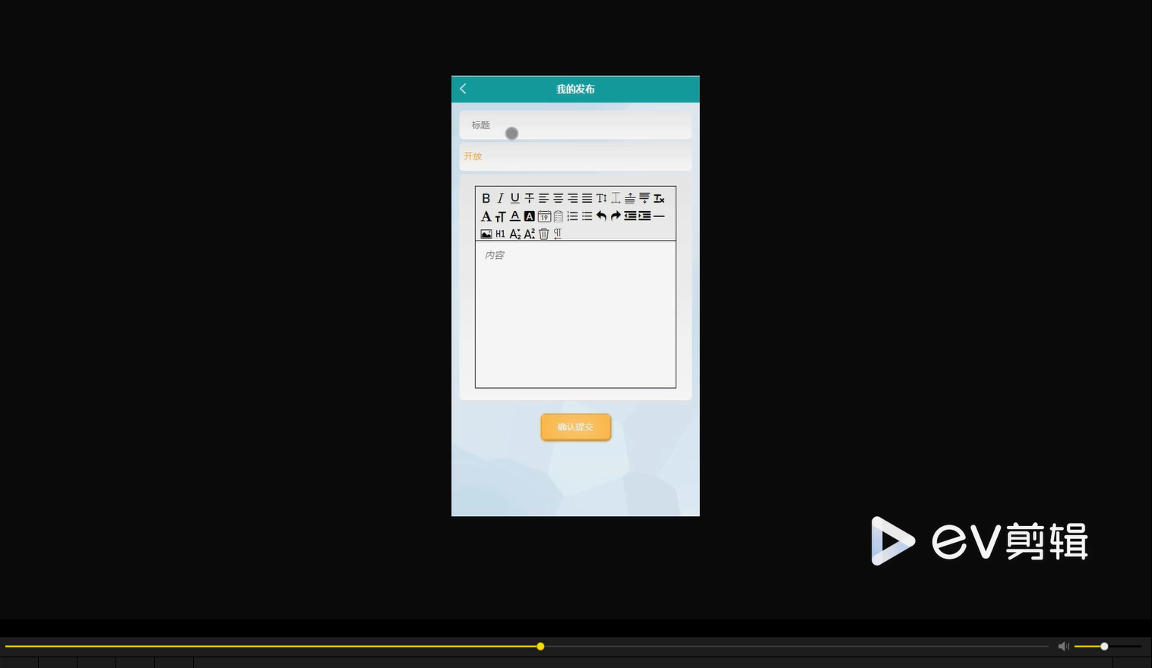The height and width of the screenshot is (668, 1152).
Task: Clear editor content with trash icon
Action: [544, 235]
